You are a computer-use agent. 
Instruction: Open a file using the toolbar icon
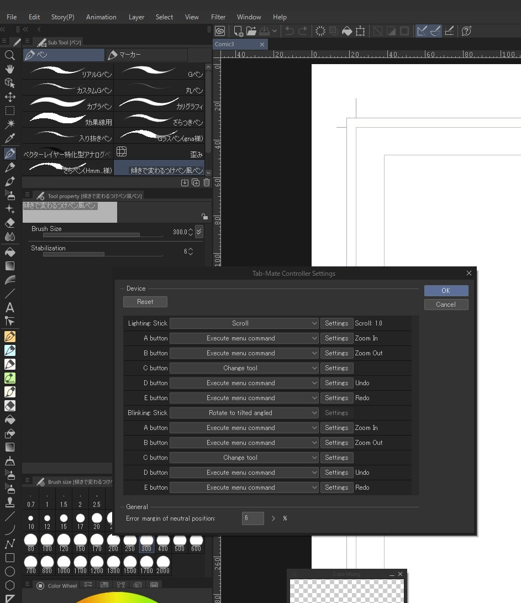coord(251,31)
